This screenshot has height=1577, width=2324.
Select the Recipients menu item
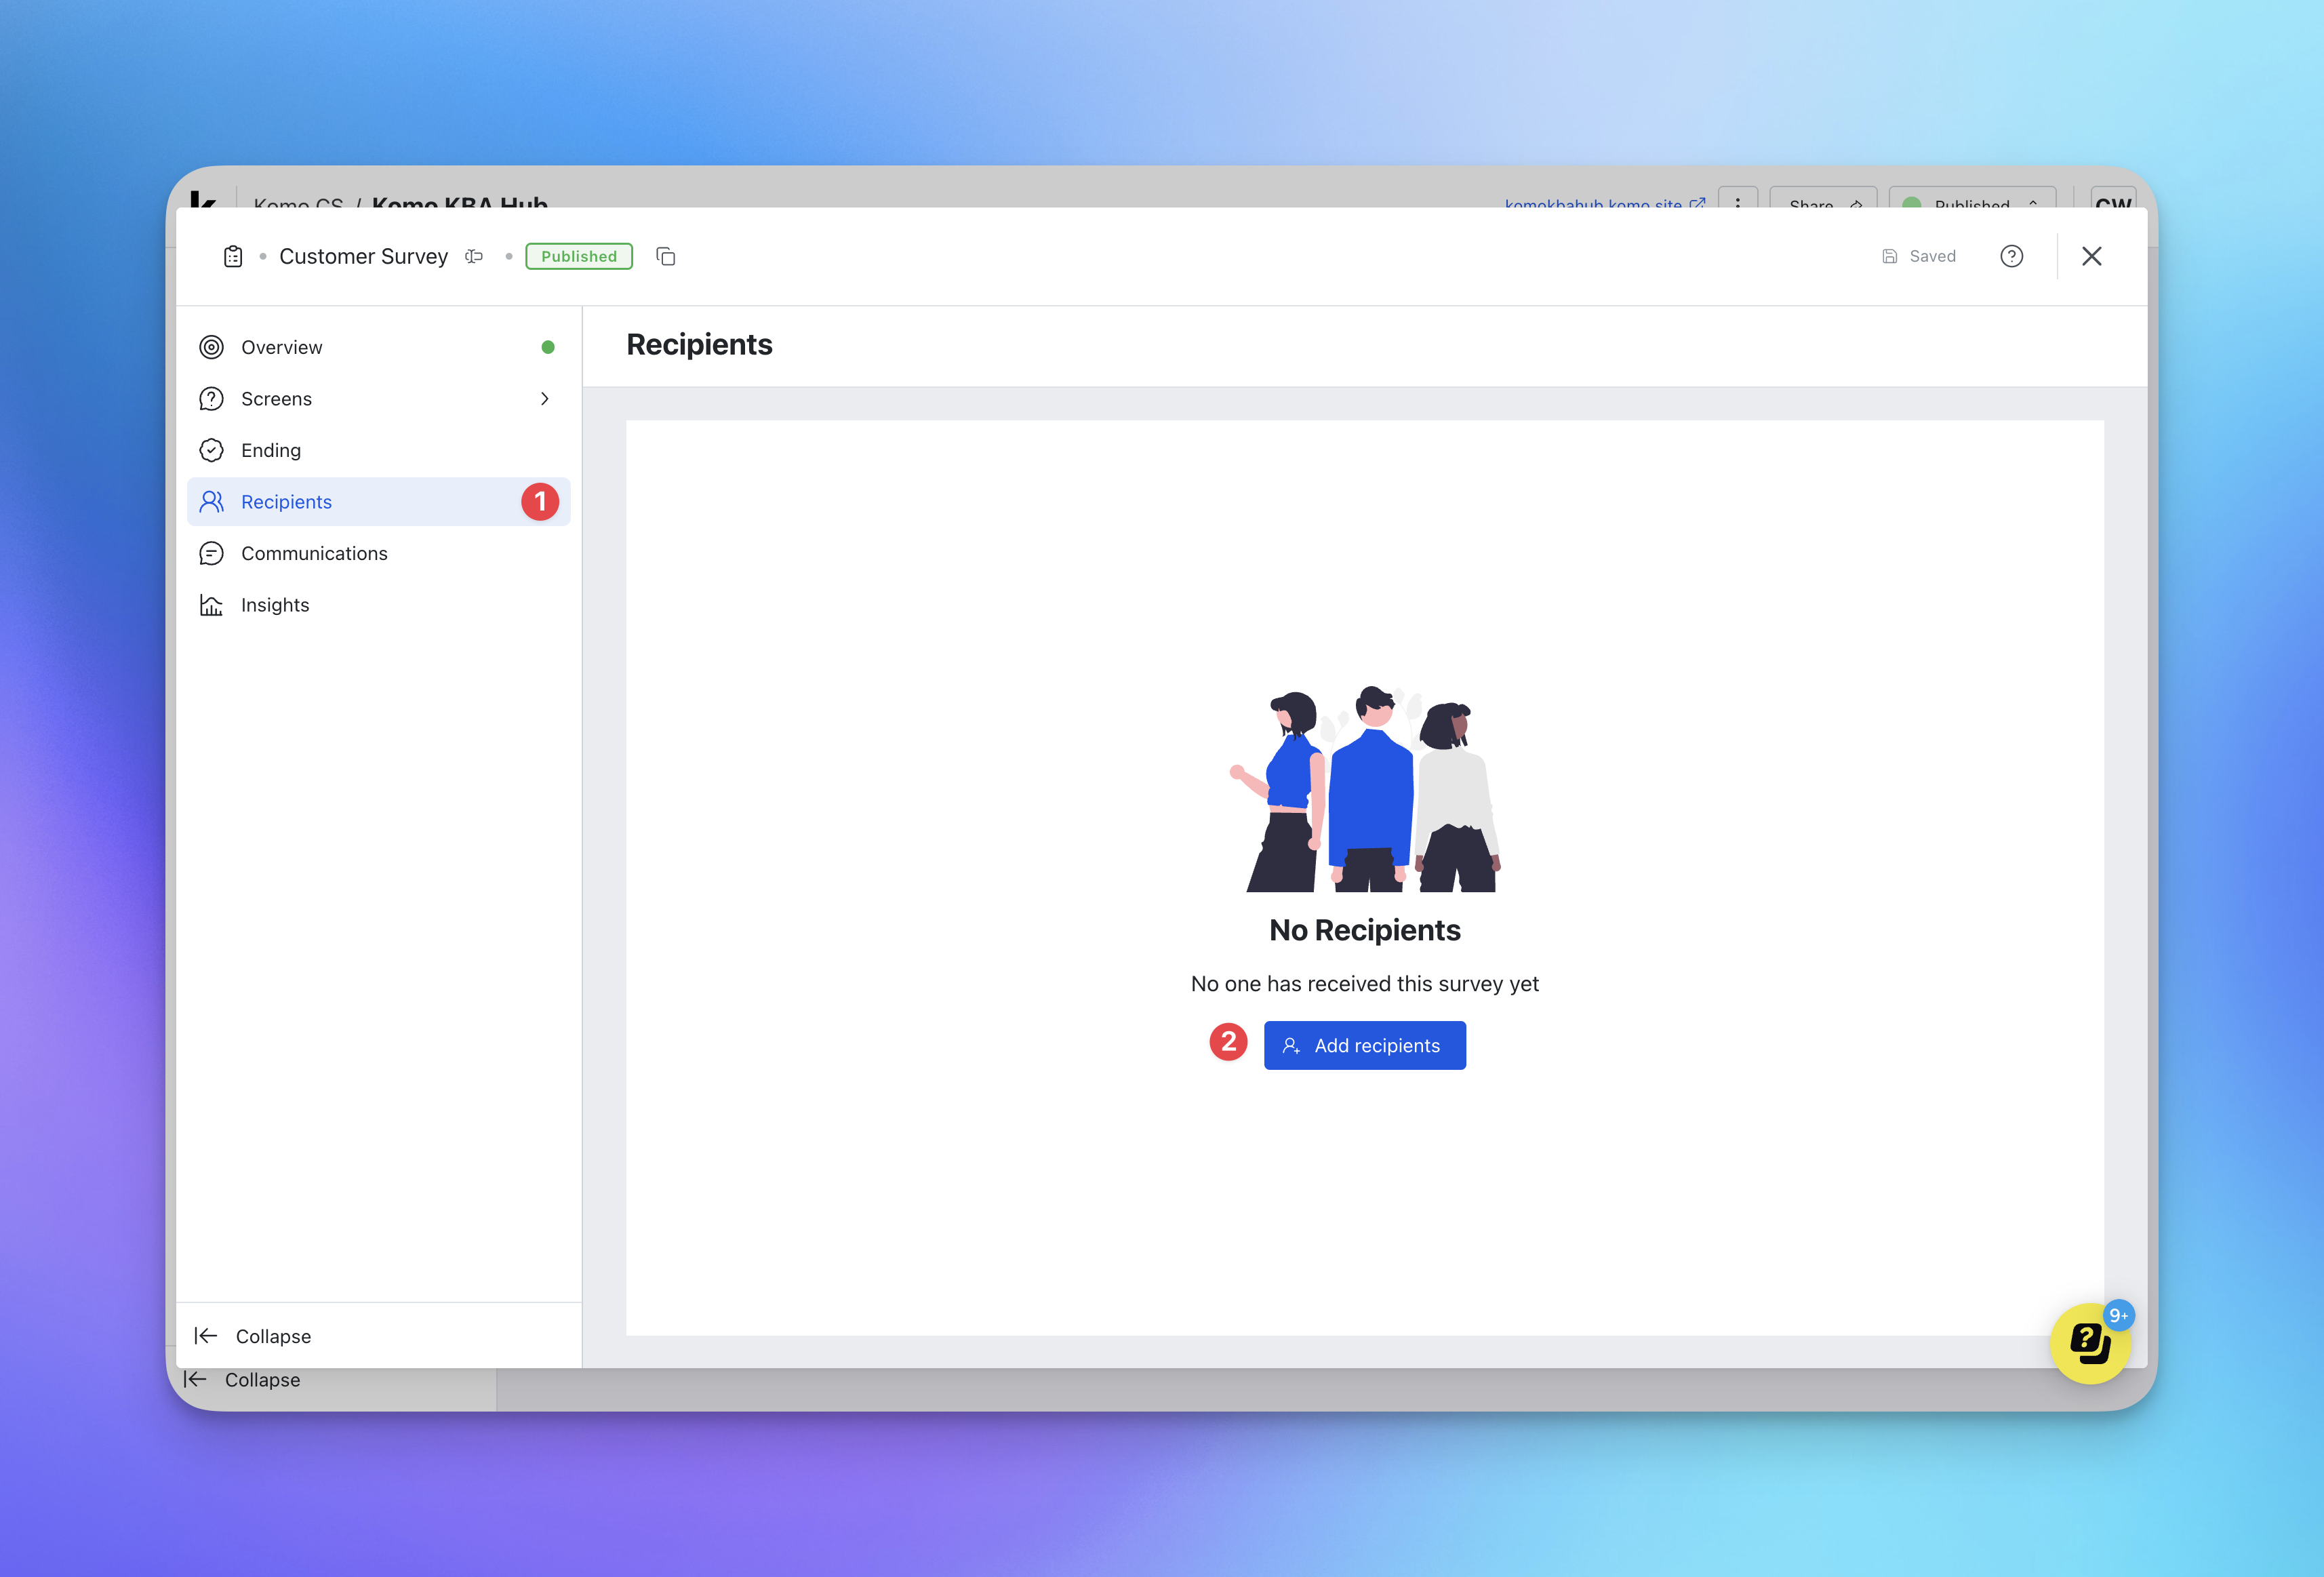click(x=286, y=502)
